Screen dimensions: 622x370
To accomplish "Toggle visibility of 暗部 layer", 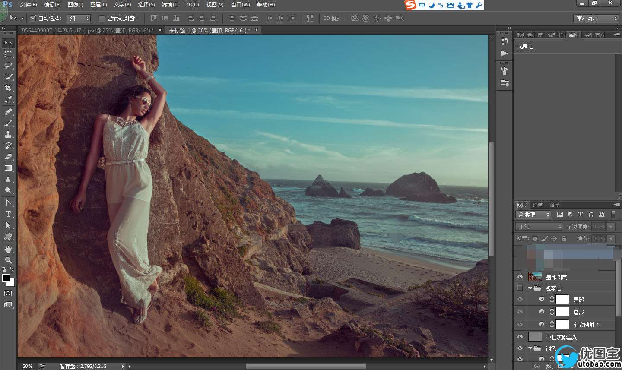I will (x=520, y=312).
